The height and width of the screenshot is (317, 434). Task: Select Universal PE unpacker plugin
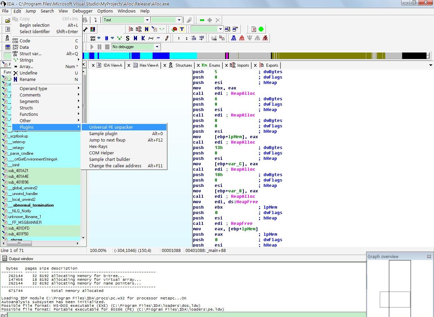coord(111,127)
